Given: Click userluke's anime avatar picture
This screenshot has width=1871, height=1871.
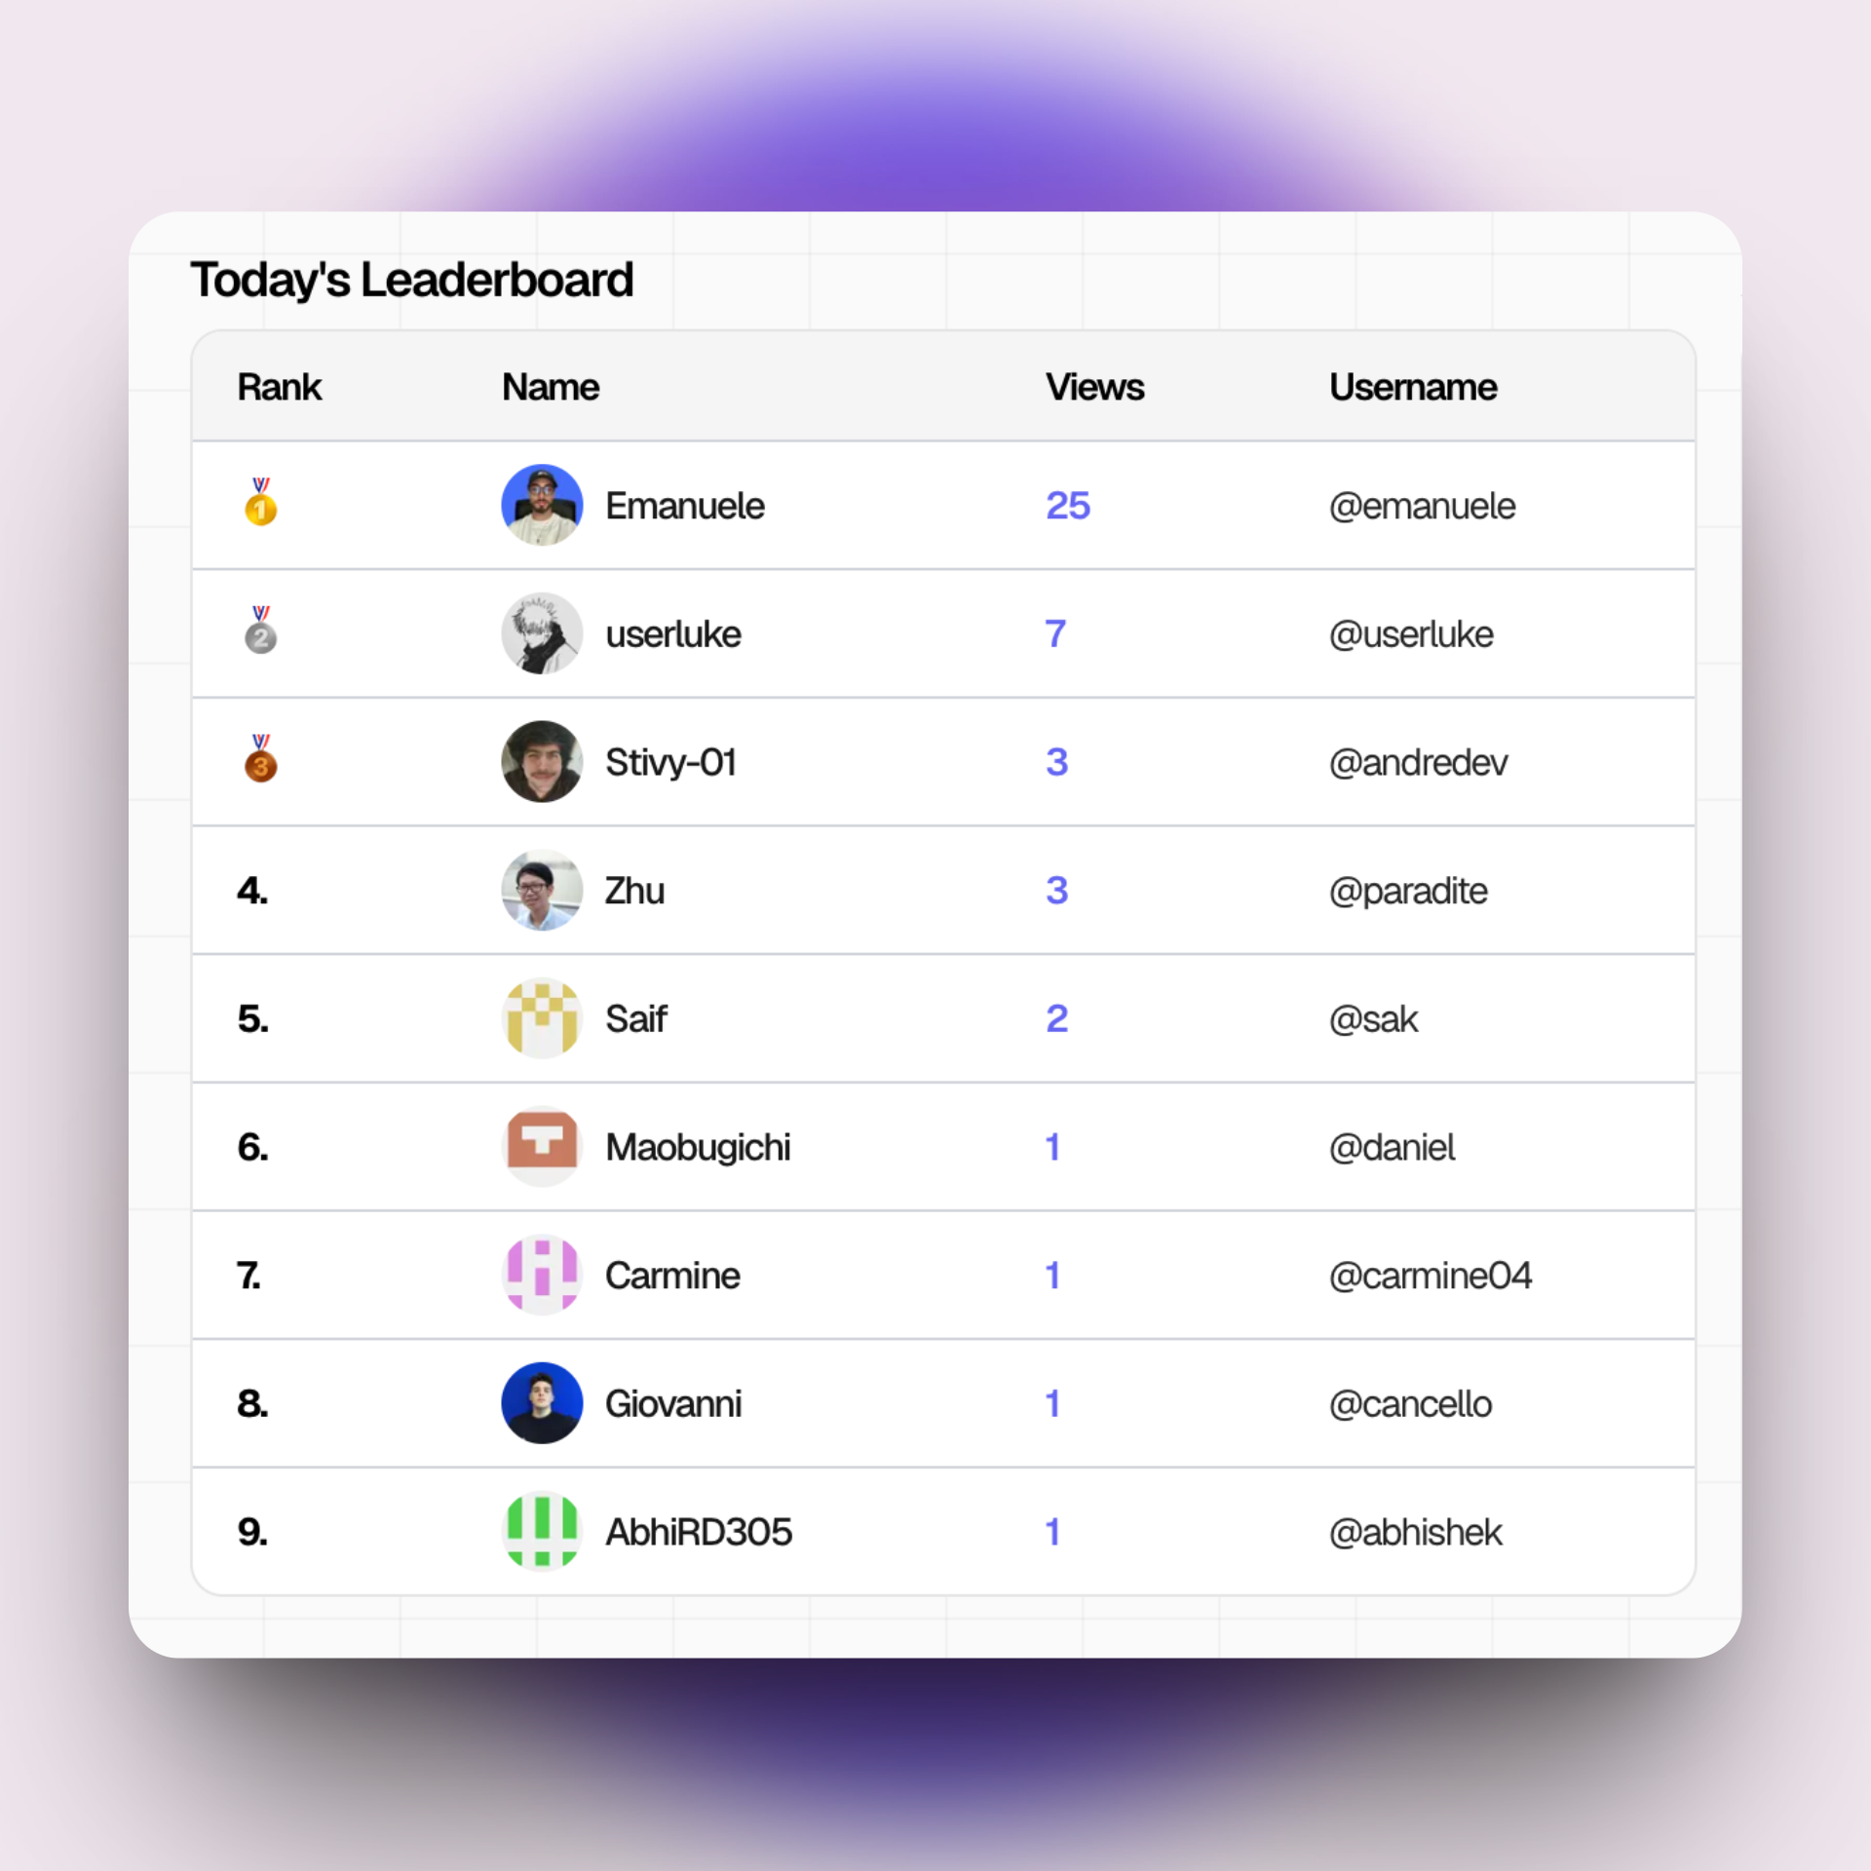Looking at the screenshot, I should pos(542,633).
